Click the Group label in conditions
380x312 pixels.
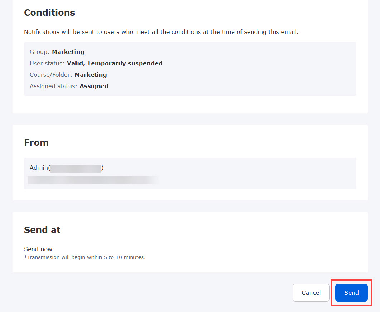point(39,52)
